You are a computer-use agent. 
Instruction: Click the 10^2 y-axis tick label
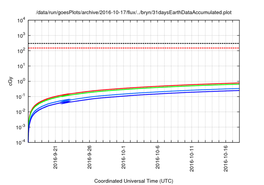click(x=21, y=51)
